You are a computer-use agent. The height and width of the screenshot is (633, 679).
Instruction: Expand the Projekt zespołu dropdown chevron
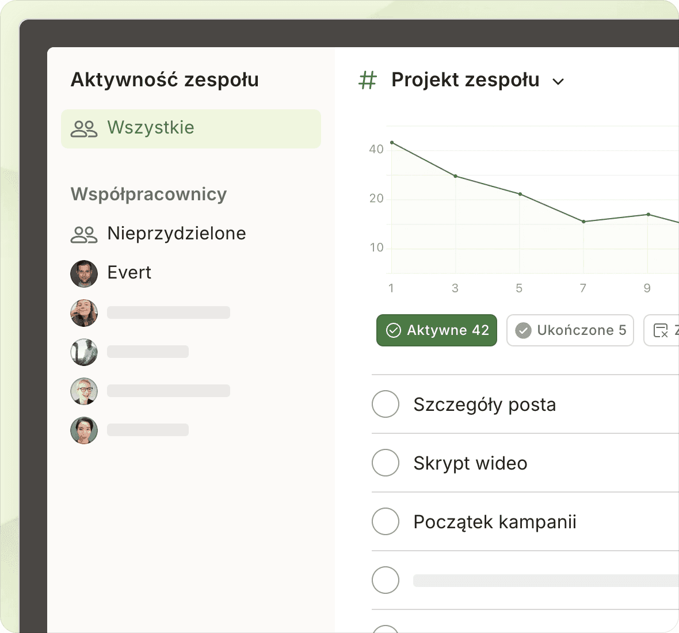click(558, 82)
